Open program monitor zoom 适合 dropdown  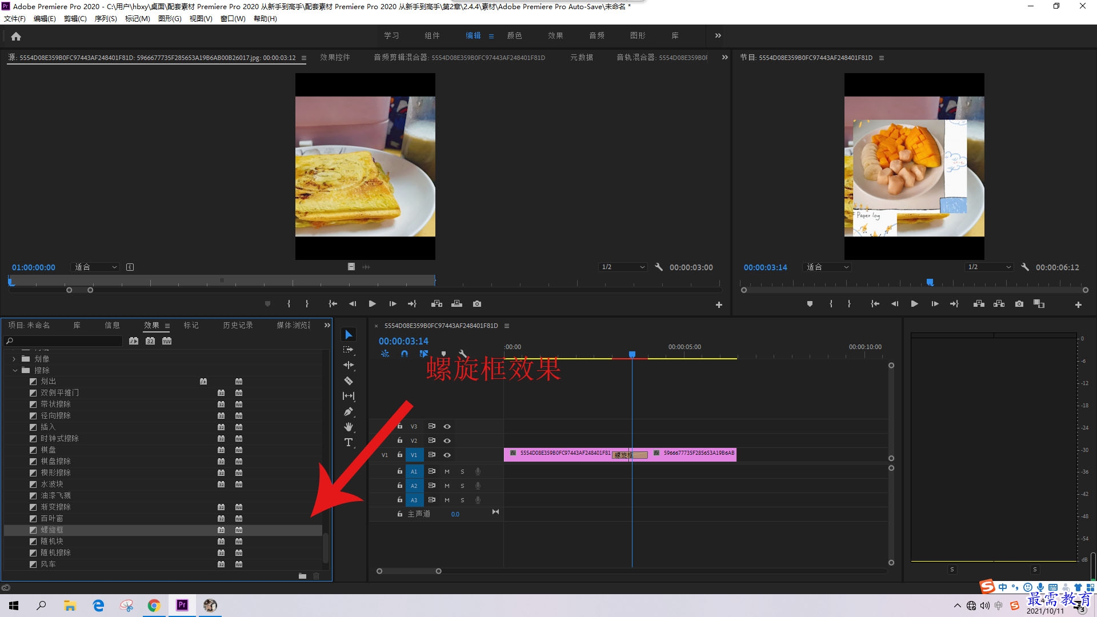pyautogui.click(x=827, y=267)
